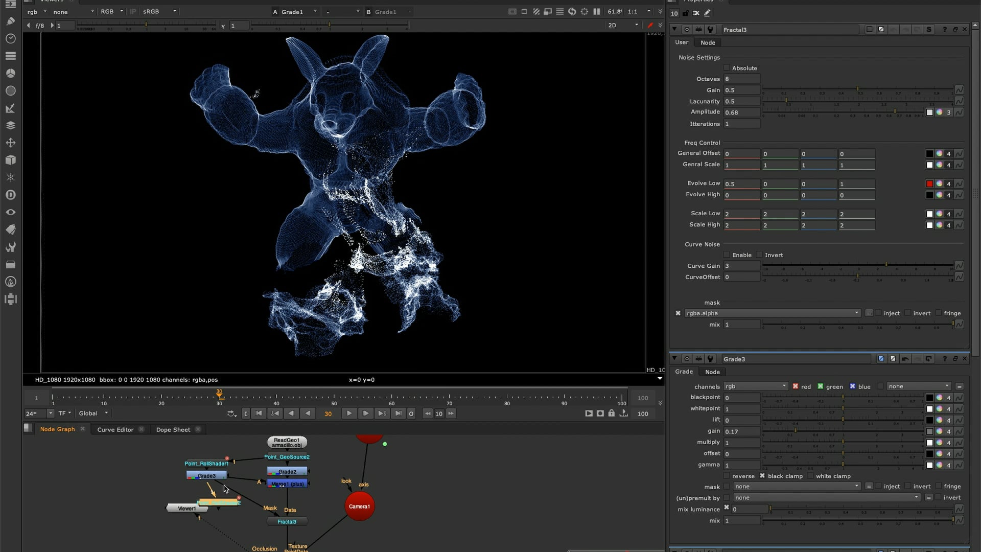Collapse the Fractal3 properties panel arrow
Viewport: 981px width, 552px height.
point(674,30)
